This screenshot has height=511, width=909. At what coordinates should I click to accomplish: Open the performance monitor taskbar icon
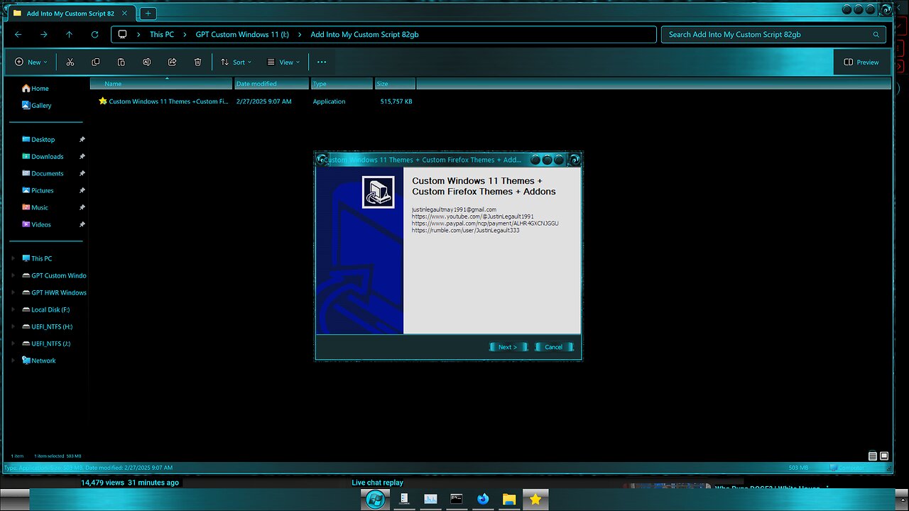pos(430,499)
